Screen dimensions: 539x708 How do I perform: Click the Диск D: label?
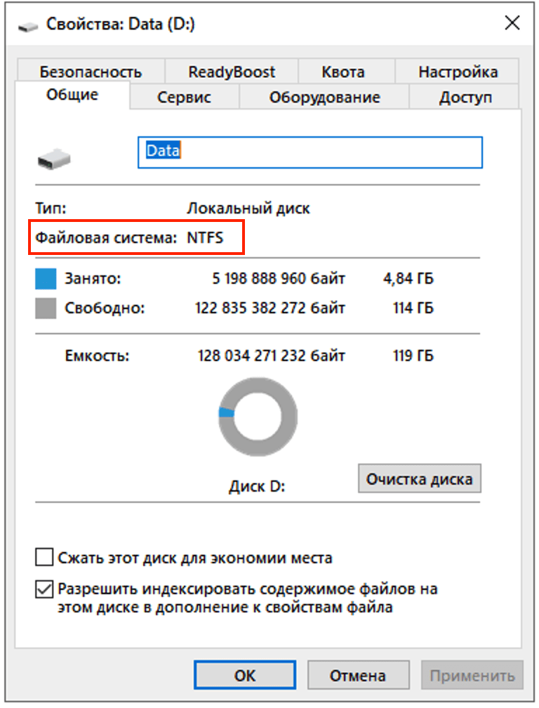click(x=257, y=487)
